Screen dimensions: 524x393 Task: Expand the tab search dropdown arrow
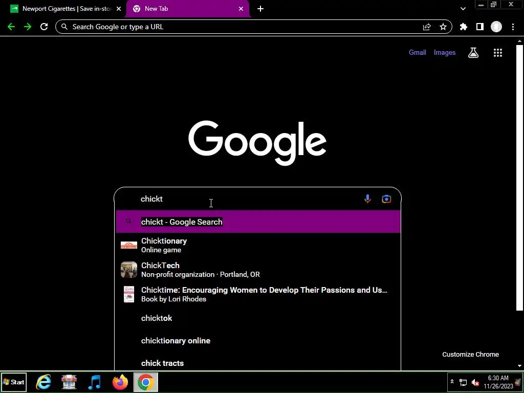click(x=463, y=9)
